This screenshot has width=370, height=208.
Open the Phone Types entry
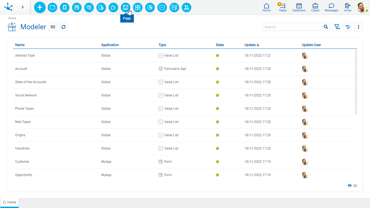[185, 109]
